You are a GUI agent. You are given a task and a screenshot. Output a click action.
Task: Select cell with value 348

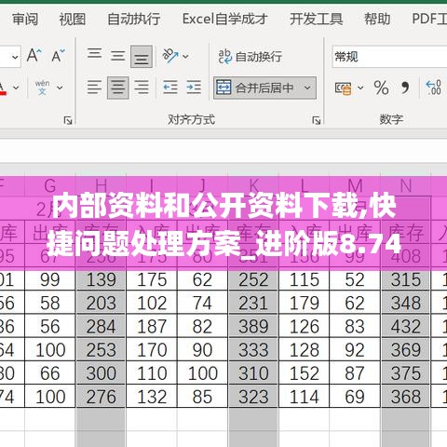[406, 303]
